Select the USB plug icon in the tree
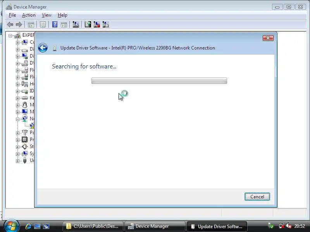 tap(25, 160)
